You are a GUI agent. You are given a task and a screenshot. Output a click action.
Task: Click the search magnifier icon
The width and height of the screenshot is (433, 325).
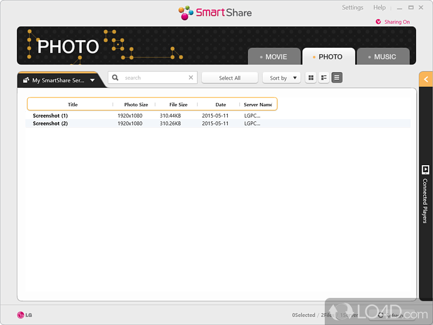[x=115, y=78]
